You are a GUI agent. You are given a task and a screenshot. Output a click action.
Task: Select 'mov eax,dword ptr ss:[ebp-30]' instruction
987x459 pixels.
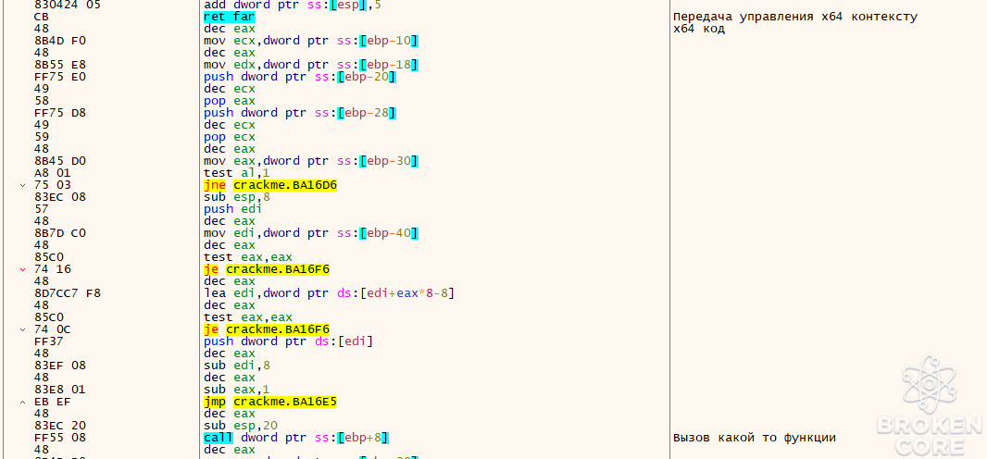[312, 161]
